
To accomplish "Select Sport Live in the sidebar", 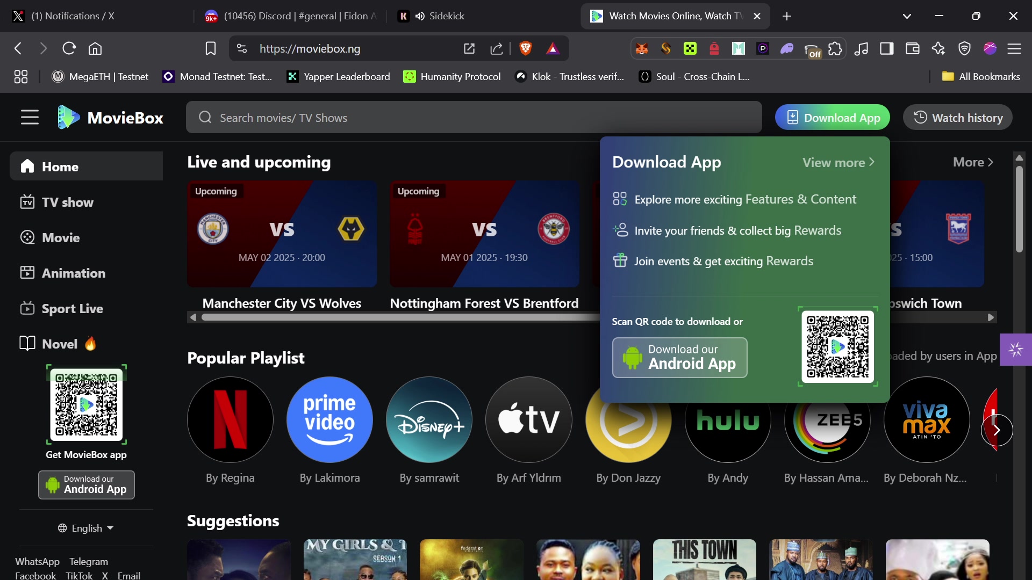I will pyautogui.click(x=86, y=308).
